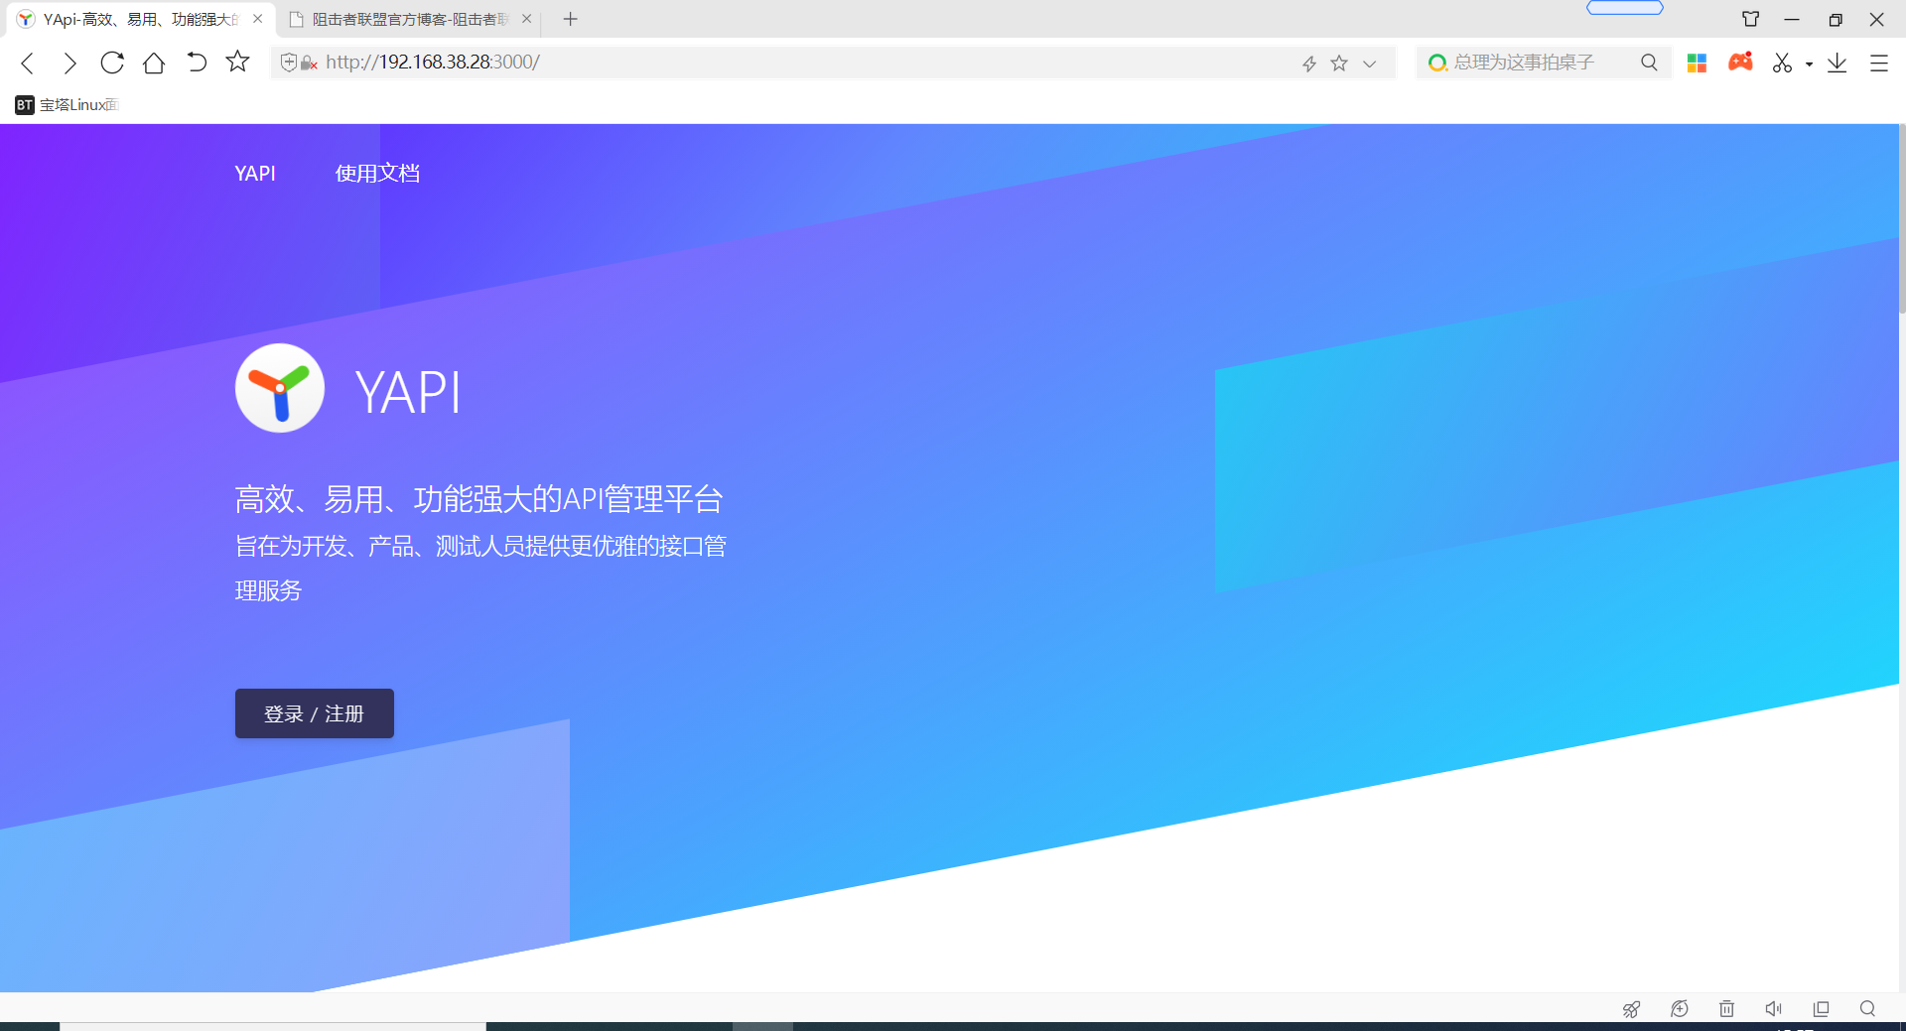
Task: Click the rocket accelerator icon in status bar
Action: 1631,1009
